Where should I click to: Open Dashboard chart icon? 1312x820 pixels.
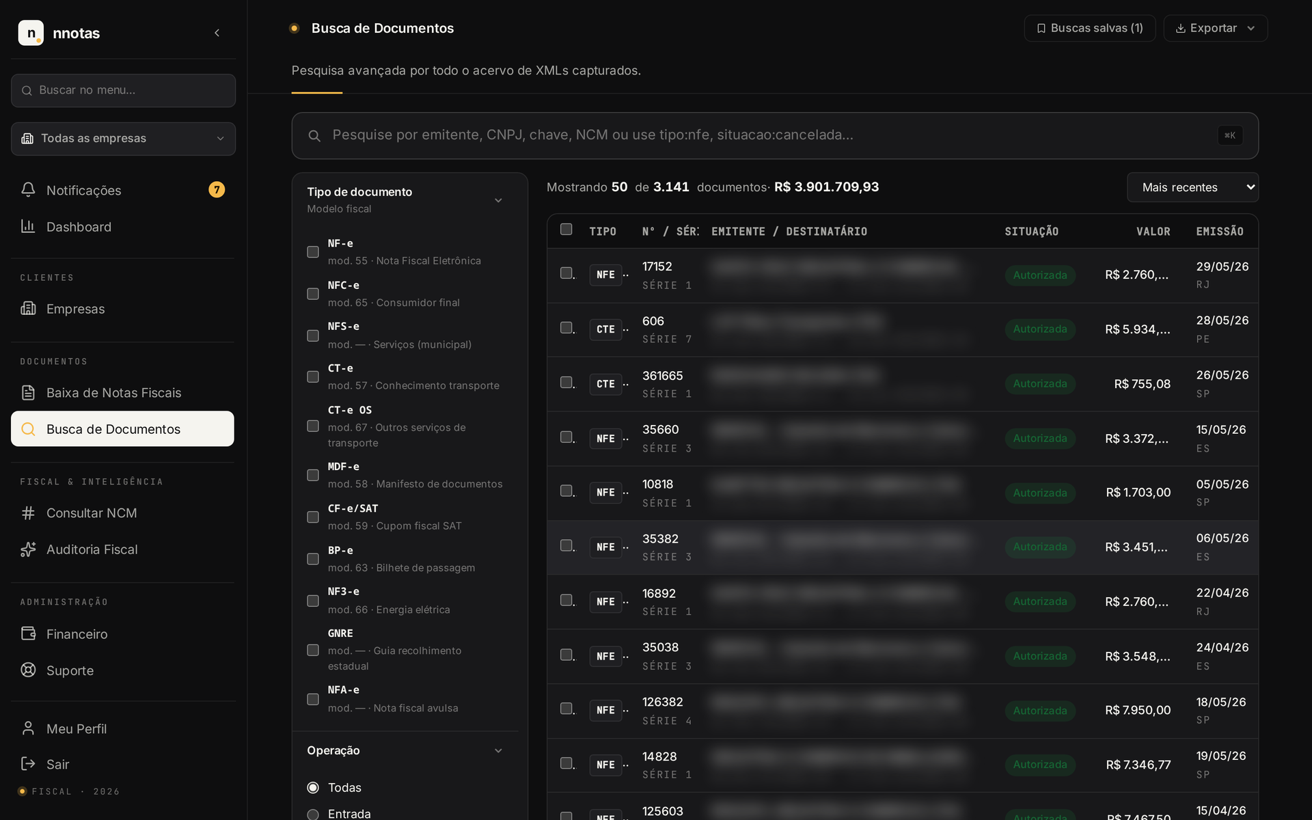click(28, 226)
